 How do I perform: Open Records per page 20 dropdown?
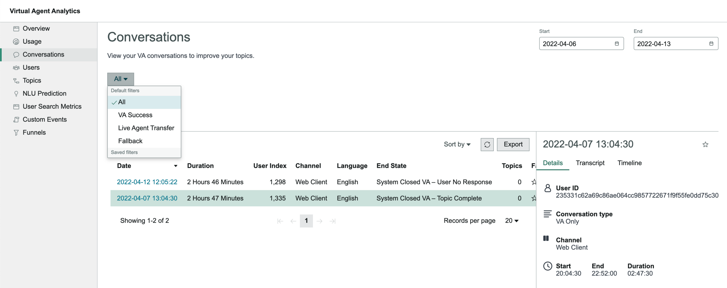coord(512,221)
